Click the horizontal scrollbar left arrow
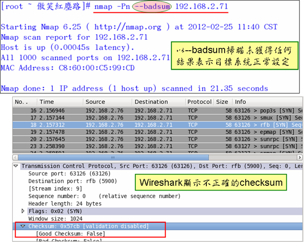Image resolution: width=304 pixels, height=242 pixels. coord(15,157)
